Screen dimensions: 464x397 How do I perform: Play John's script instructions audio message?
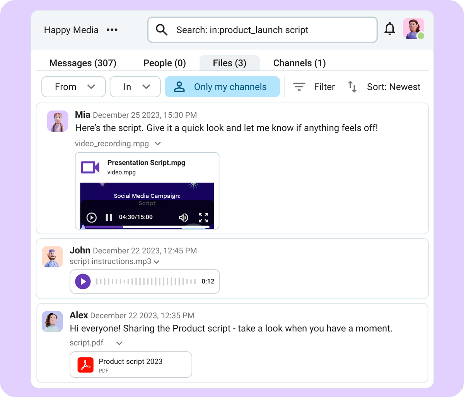82,281
